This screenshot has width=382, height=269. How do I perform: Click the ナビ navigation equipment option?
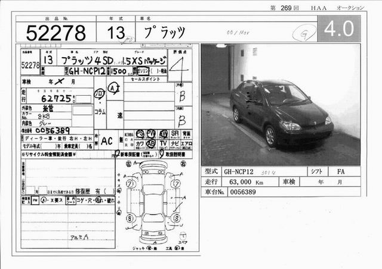[175, 145]
